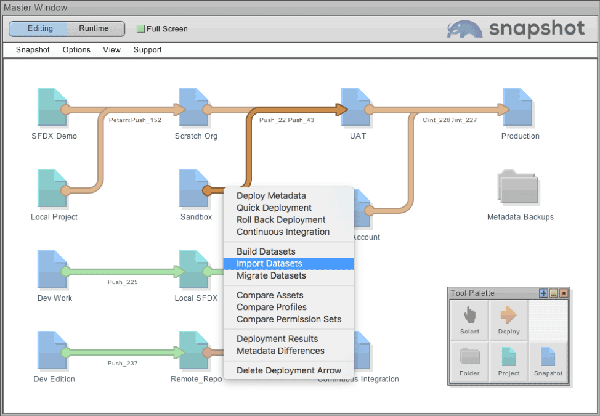Click the Local Project label text
Screen dimensions: 600x416
pyautogui.click(x=54, y=217)
